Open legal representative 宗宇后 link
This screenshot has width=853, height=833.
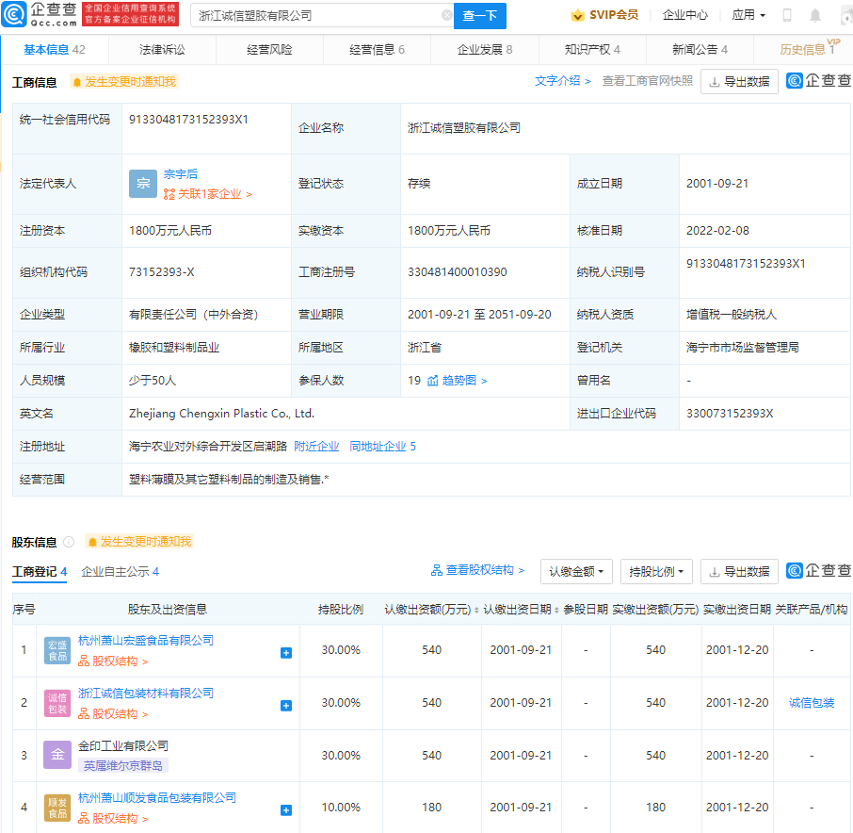pyautogui.click(x=181, y=174)
